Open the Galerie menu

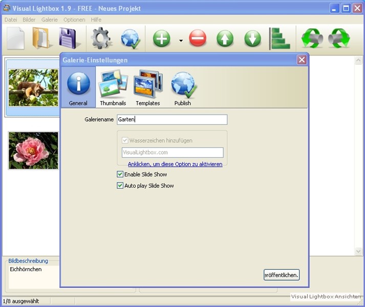point(50,19)
